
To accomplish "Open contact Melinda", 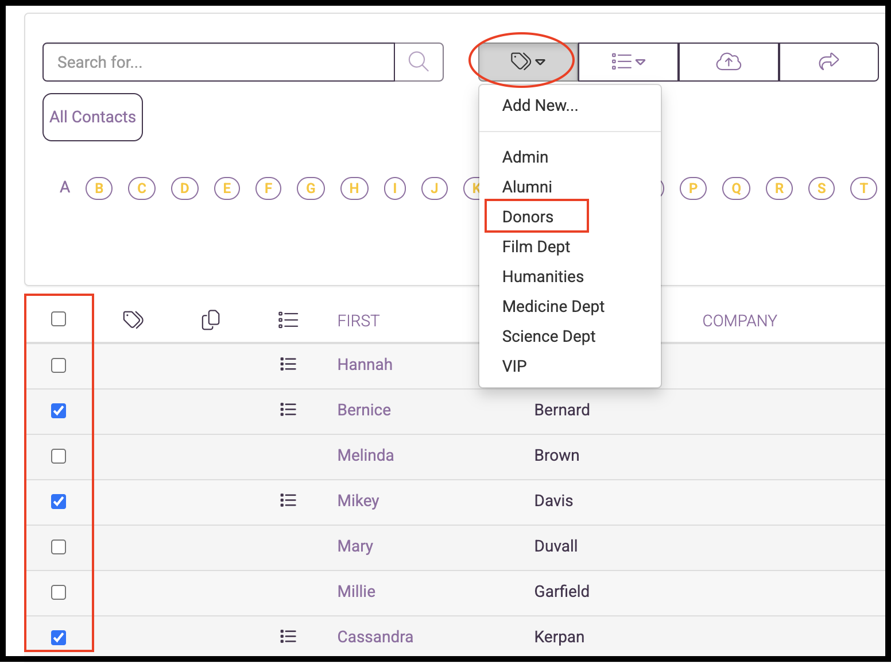I will [365, 455].
